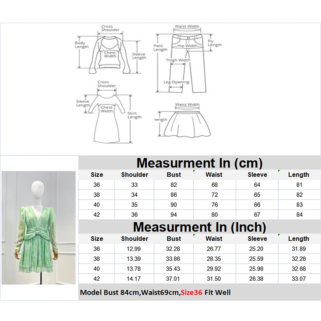The height and width of the screenshot is (321, 321).
Task: Select waist value 31.50
Action: pyautogui.click(x=214, y=279)
